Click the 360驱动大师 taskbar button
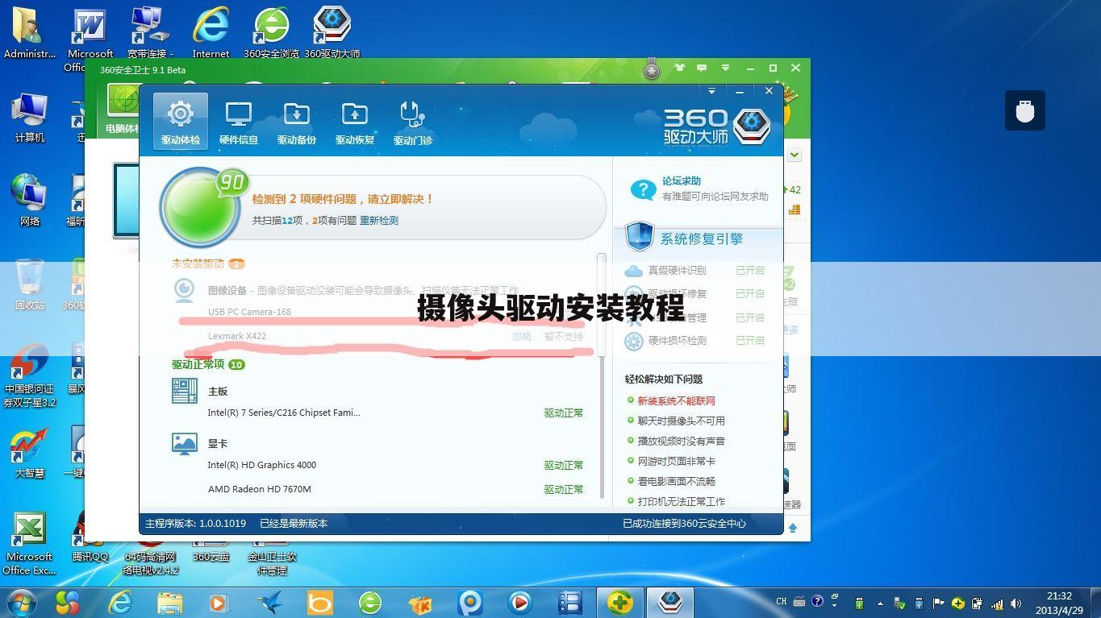 (x=670, y=602)
